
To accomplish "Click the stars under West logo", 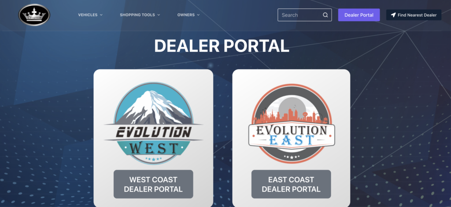I will (154, 159).
